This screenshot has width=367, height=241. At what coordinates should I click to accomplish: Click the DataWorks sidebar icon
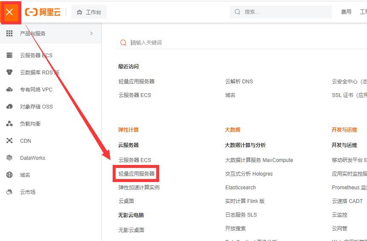tap(9, 158)
